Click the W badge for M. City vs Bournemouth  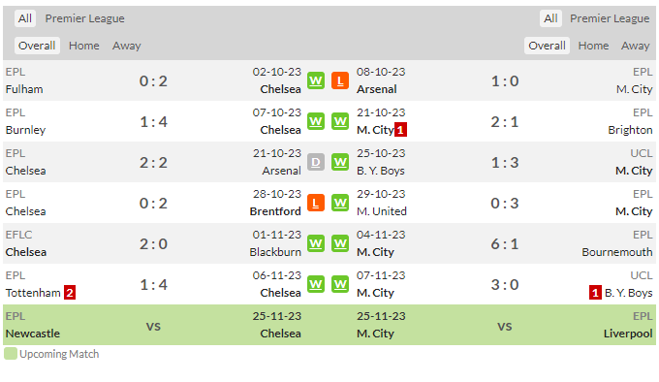pyautogui.click(x=340, y=243)
